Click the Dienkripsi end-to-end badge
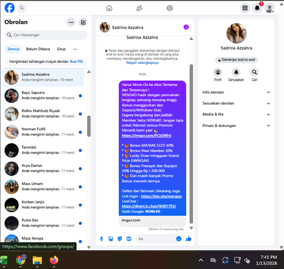The height and width of the screenshot is (269, 284). (236, 60)
